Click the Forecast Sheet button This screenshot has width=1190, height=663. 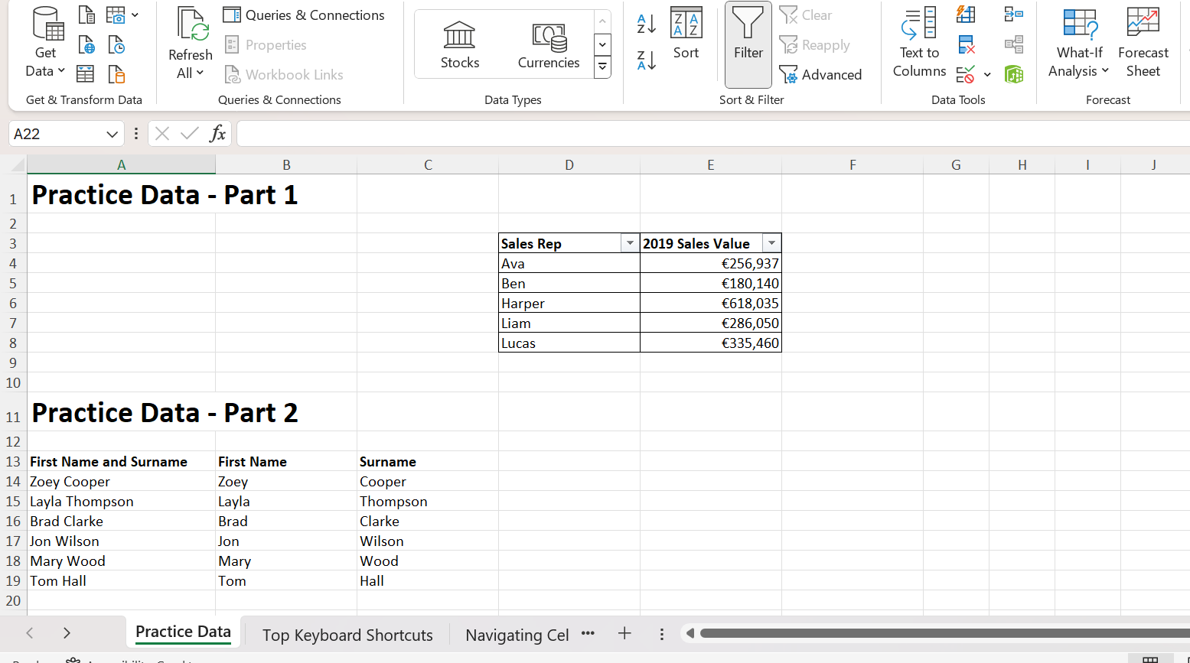click(x=1143, y=43)
